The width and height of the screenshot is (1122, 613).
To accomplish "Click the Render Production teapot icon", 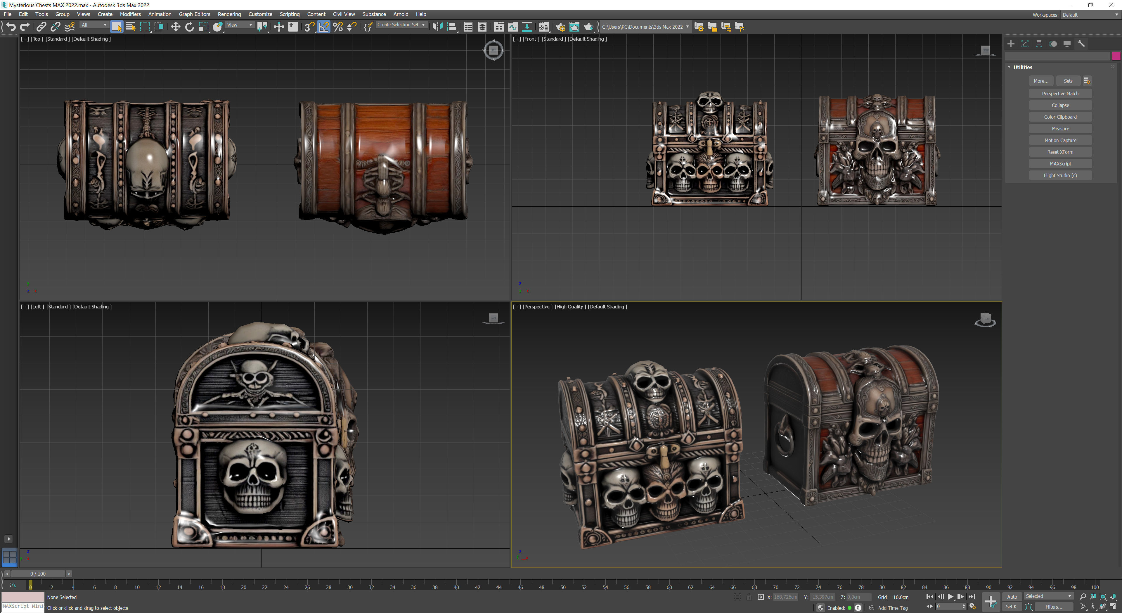I will pos(588,27).
